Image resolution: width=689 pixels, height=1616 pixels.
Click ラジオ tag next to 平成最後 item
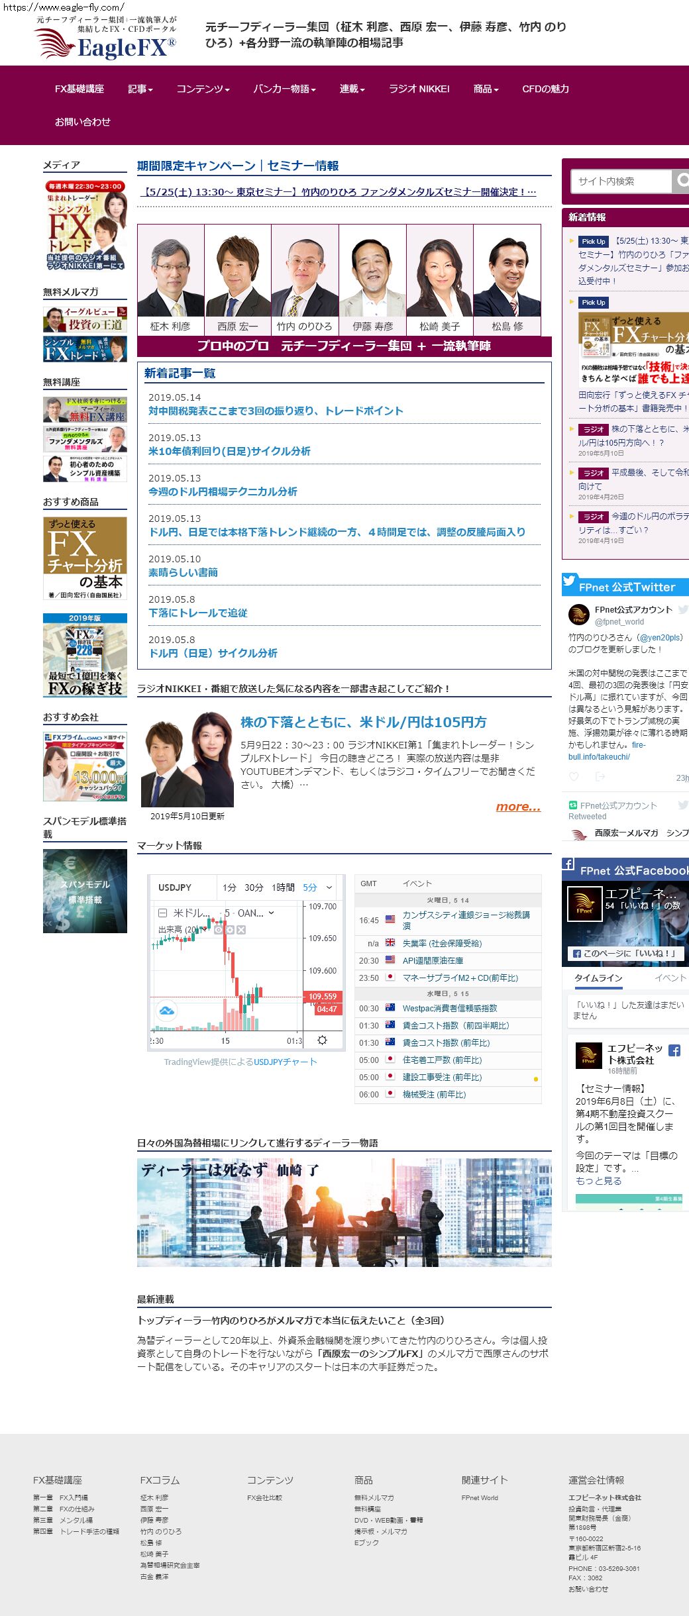(593, 473)
